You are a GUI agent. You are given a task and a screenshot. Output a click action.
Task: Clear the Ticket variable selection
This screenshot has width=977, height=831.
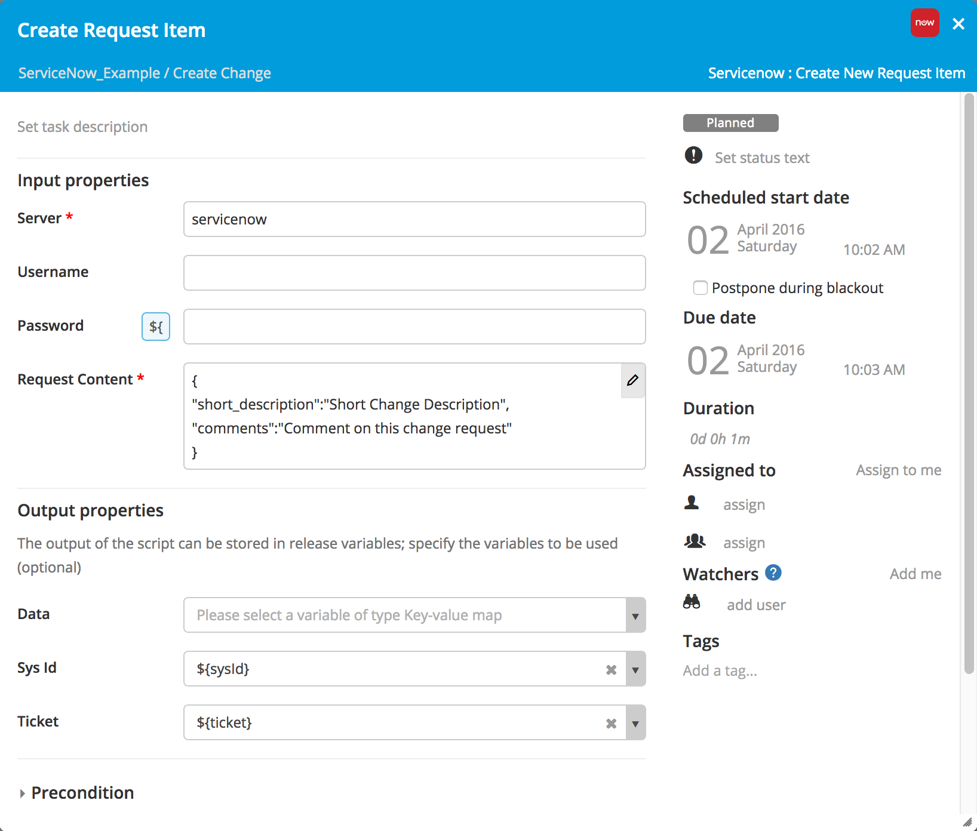pyautogui.click(x=611, y=724)
